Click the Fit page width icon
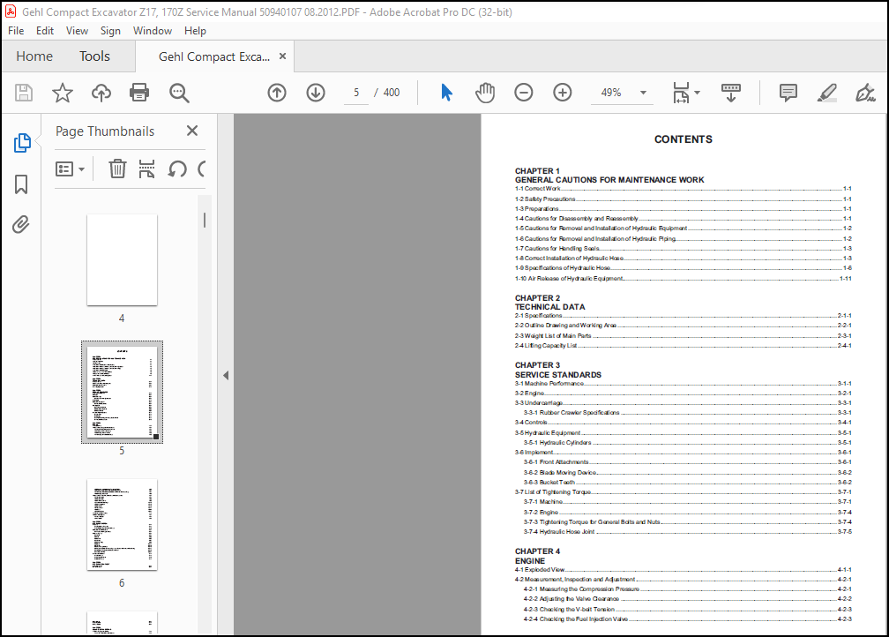Image resolution: width=889 pixels, height=637 pixels. [681, 93]
